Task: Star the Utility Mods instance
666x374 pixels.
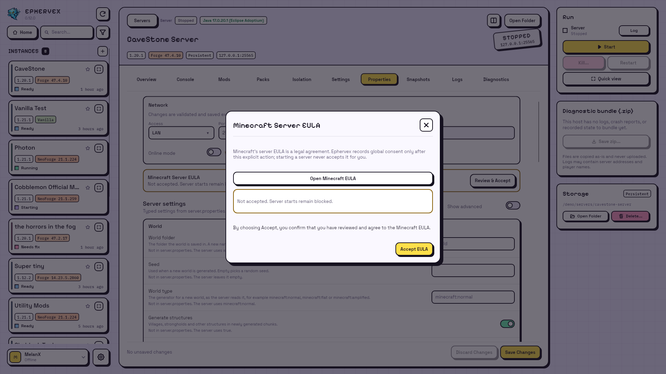Action: (88, 306)
